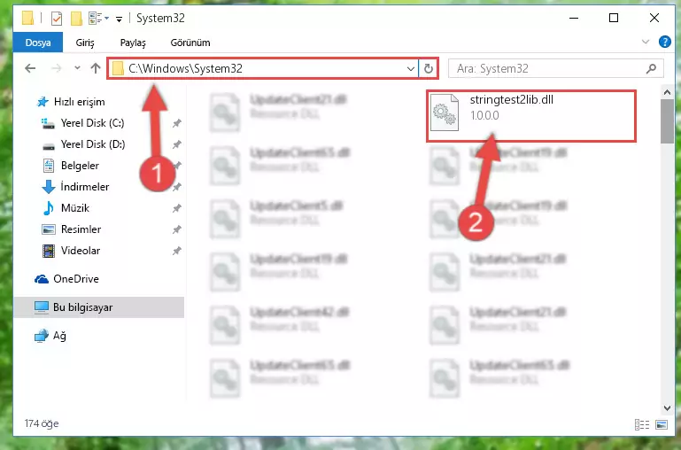Expand the ribbon with the chevron
Screen dimensions: 681x450
click(646, 42)
